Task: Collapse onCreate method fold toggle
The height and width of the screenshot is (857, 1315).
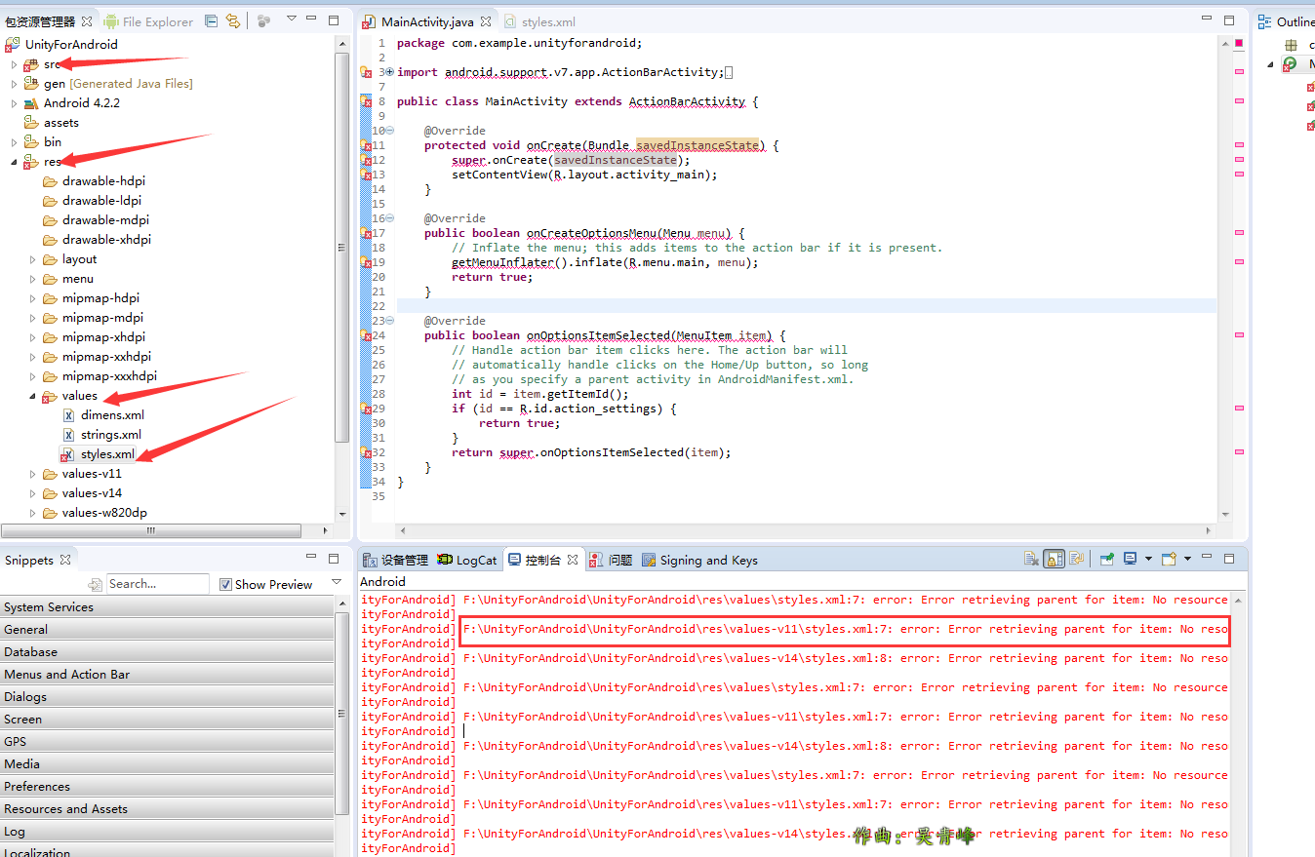Action: (390, 131)
